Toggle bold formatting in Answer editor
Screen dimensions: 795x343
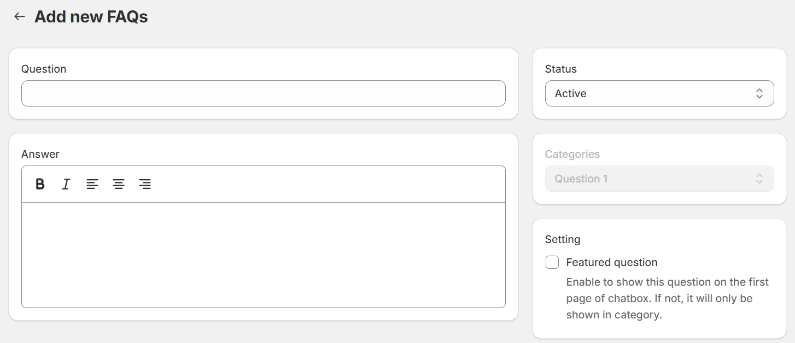point(40,184)
